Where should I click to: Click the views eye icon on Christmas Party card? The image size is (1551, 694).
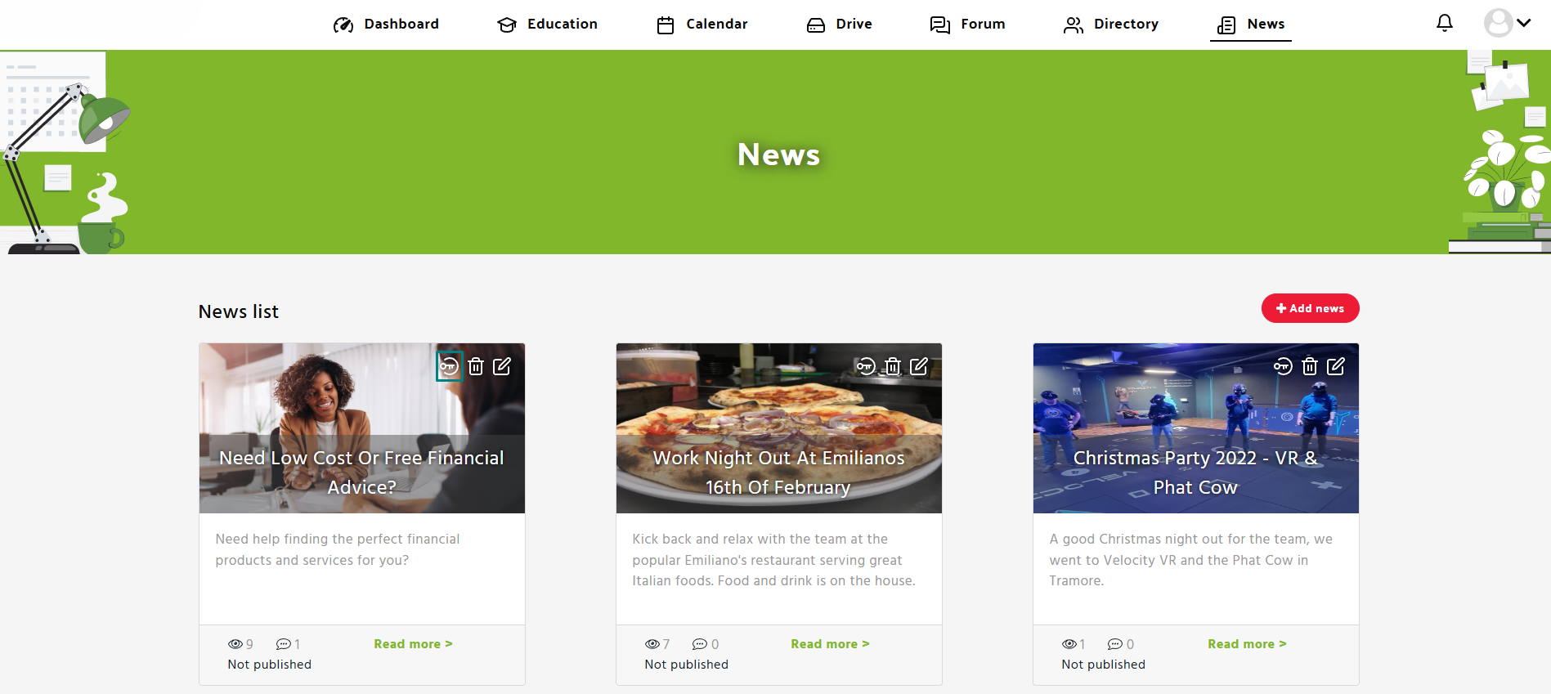1069,644
